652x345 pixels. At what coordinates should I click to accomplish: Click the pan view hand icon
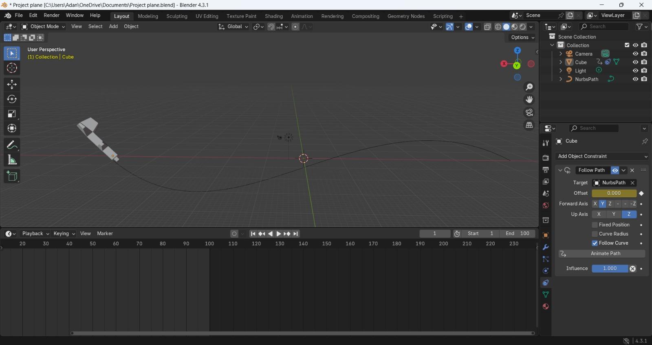(529, 99)
